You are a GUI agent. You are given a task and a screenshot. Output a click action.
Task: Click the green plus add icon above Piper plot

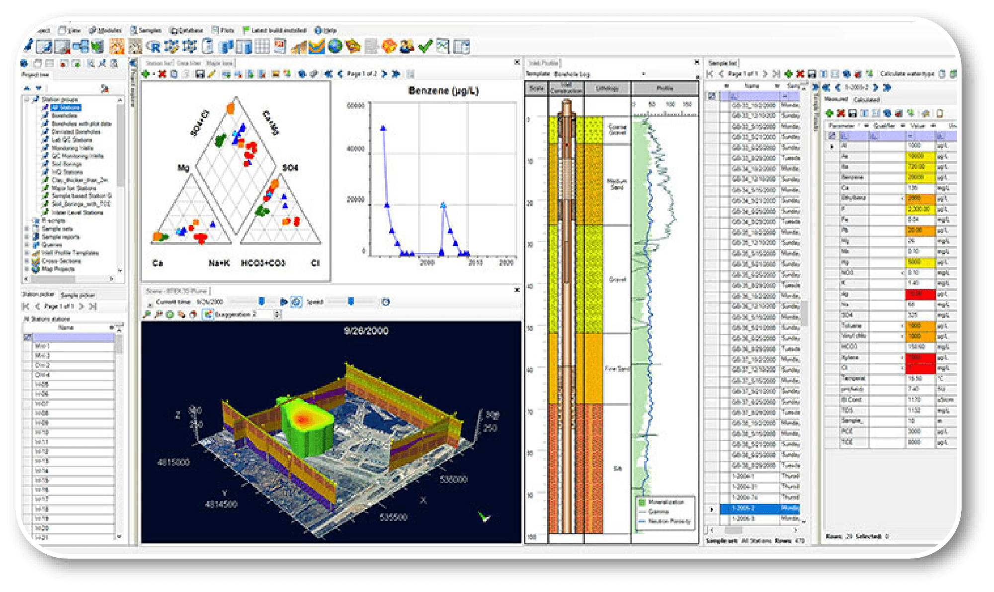(x=146, y=74)
